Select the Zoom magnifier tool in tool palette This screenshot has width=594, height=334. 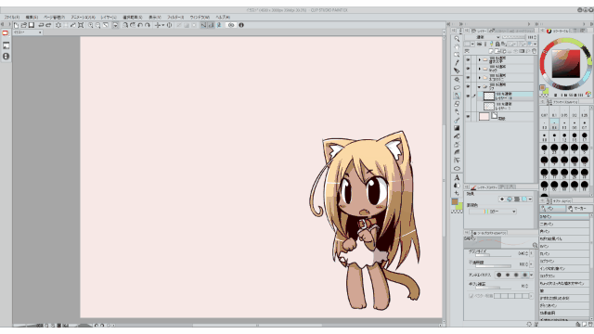pyautogui.click(x=457, y=39)
